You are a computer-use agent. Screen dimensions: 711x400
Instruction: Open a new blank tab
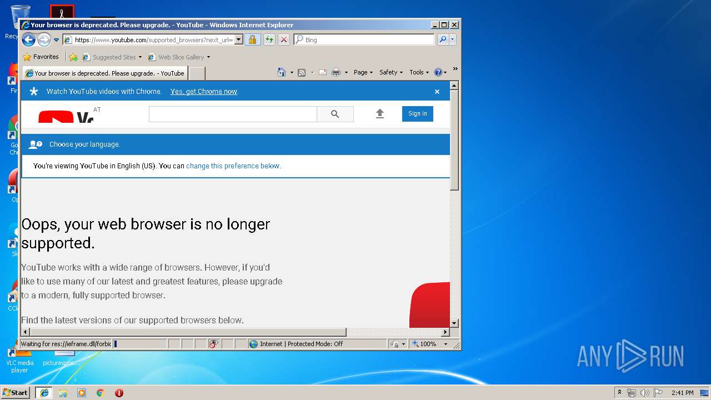(197, 73)
